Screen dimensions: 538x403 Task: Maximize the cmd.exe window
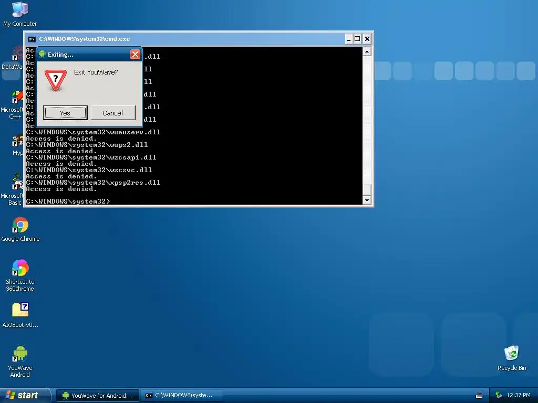point(357,39)
